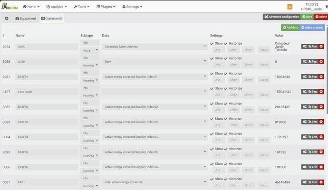Expand the Autre subtype dropdown for ADSC
Image resolution: width=328 pixels, height=190 pixels.
[90, 49]
